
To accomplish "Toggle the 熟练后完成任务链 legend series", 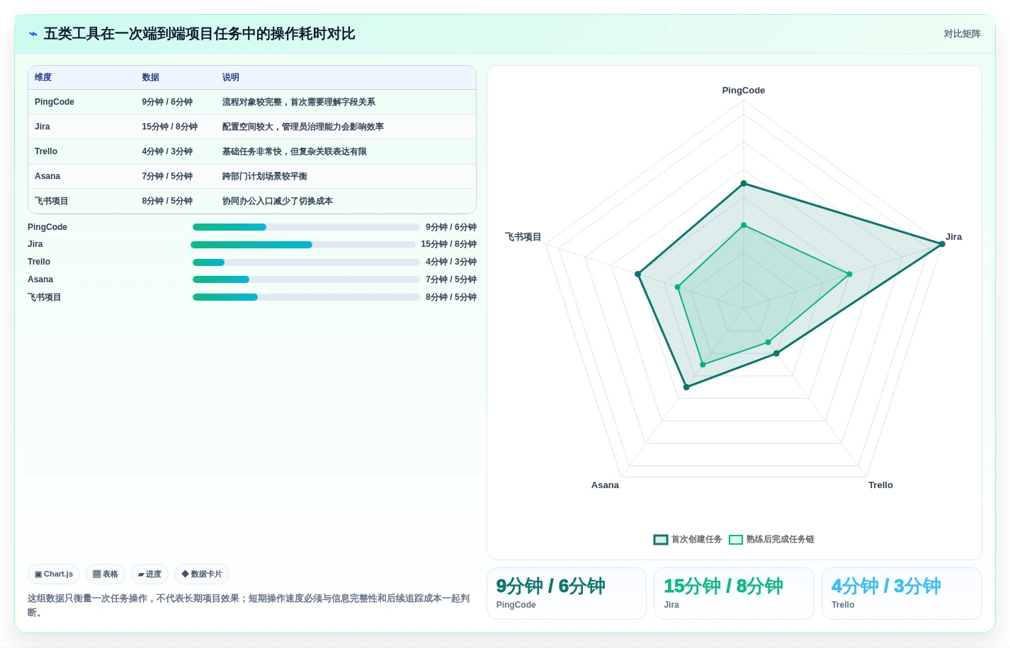I will pyautogui.click(x=771, y=539).
